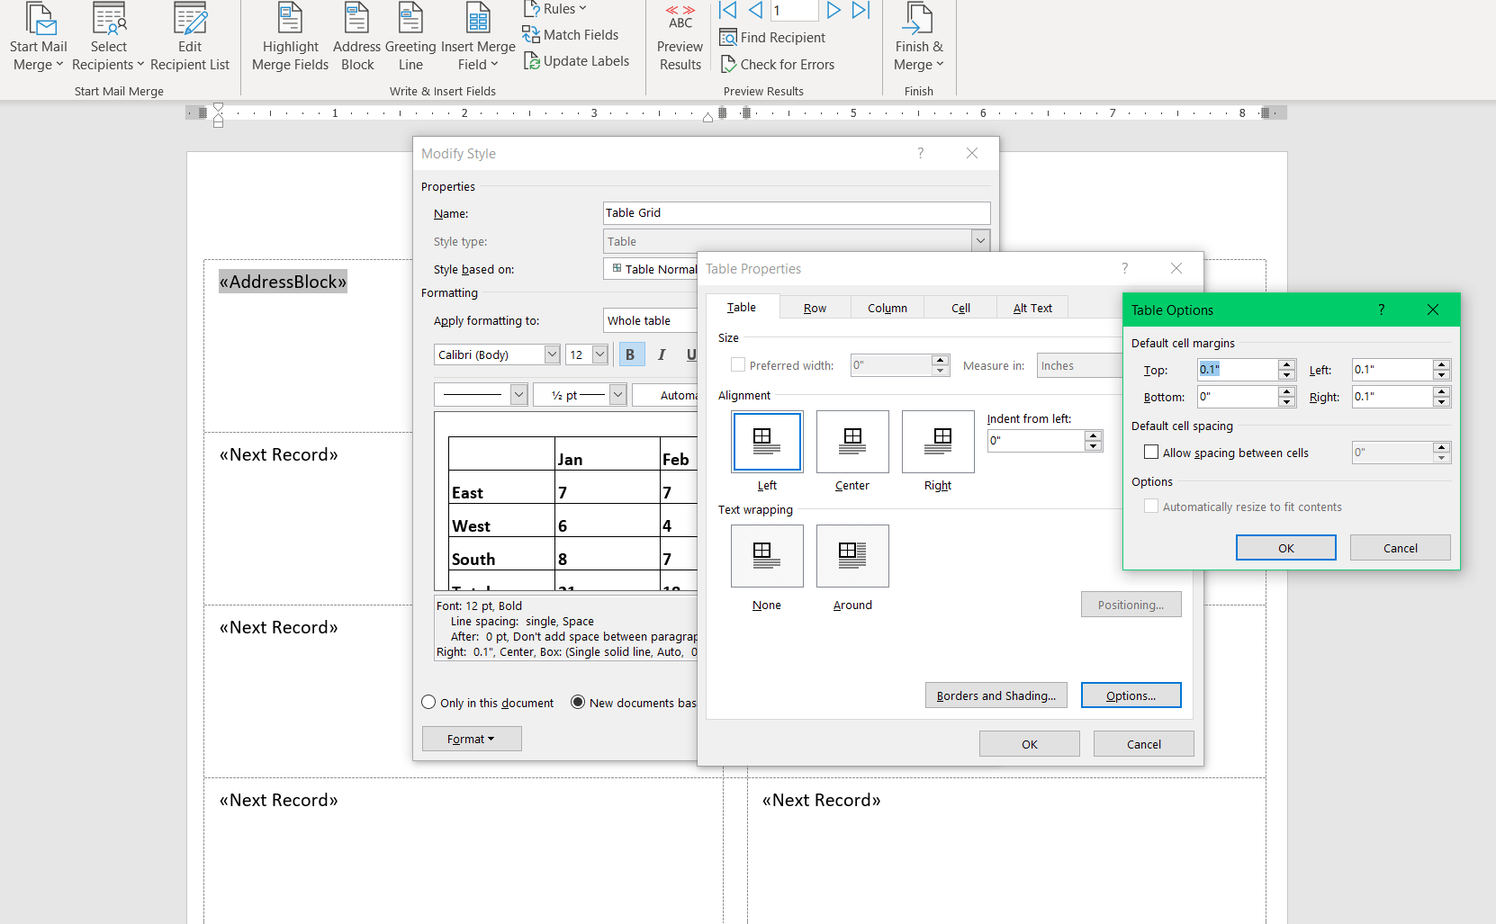
Task: Open font size 12 dropdown
Action: [599, 354]
